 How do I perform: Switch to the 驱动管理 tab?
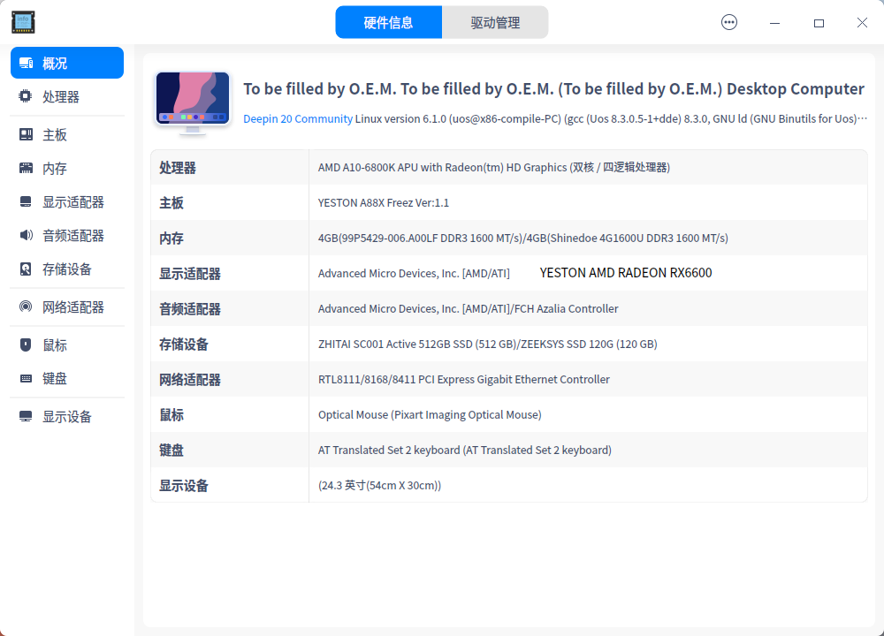495,21
